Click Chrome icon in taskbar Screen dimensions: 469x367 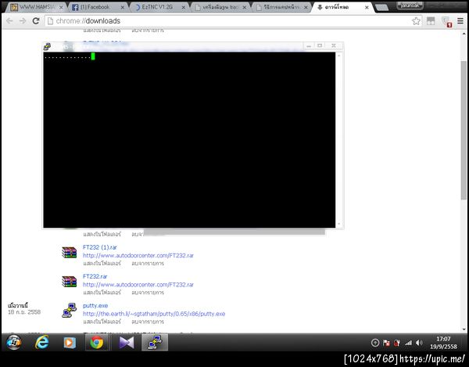97,342
